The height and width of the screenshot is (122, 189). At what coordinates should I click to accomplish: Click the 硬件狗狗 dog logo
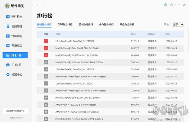[7, 6]
